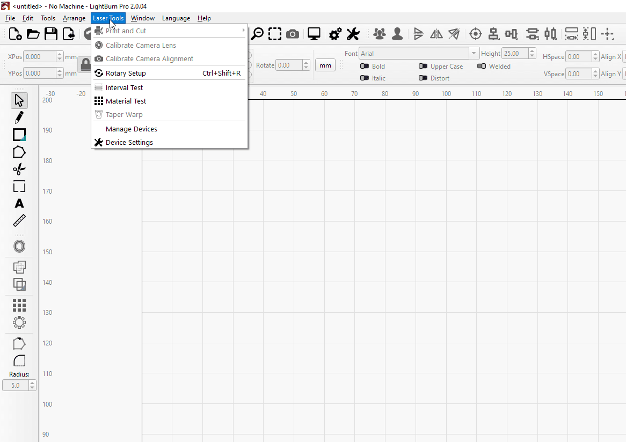Click the Rotate value input field

tap(289, 65)
